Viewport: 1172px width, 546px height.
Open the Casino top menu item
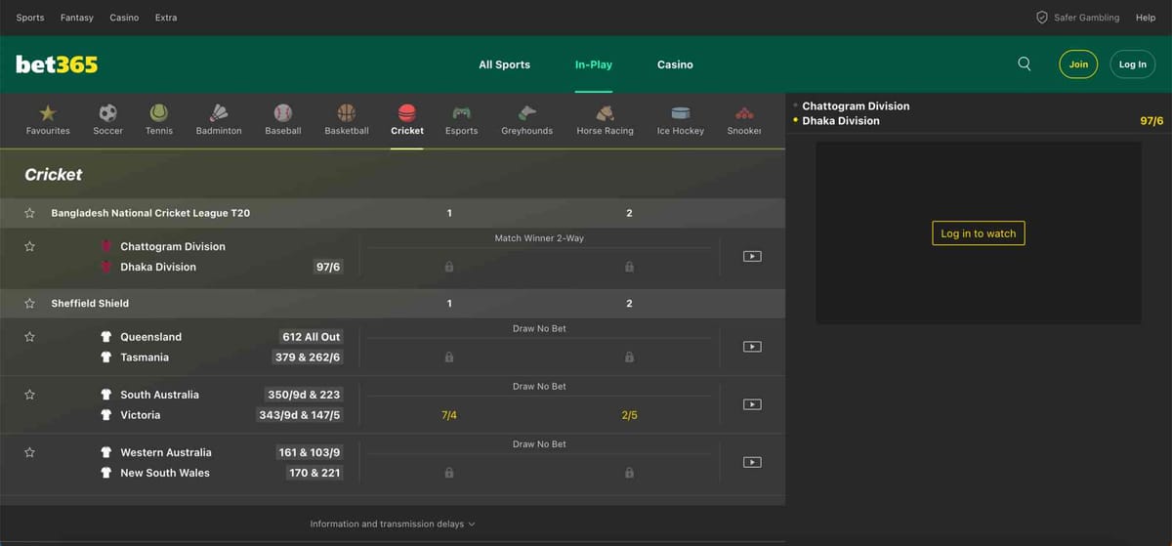[124, 18]
